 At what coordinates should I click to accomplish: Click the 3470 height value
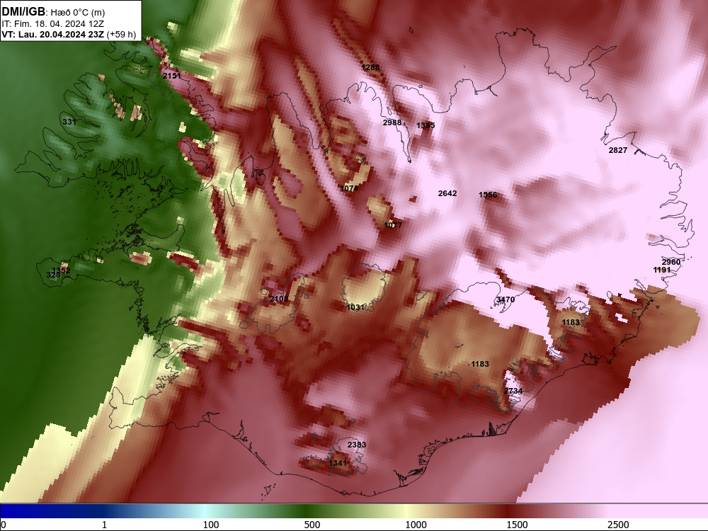[x=506, y=299]
